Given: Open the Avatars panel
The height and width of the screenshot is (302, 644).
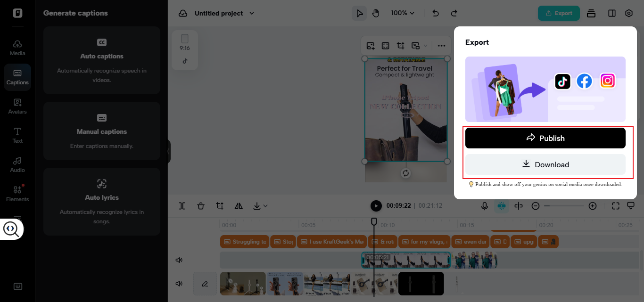Looking at the screenshot, I should (x=17, y=106).
